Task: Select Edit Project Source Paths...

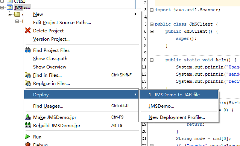Action: click(x=82, y=22)
